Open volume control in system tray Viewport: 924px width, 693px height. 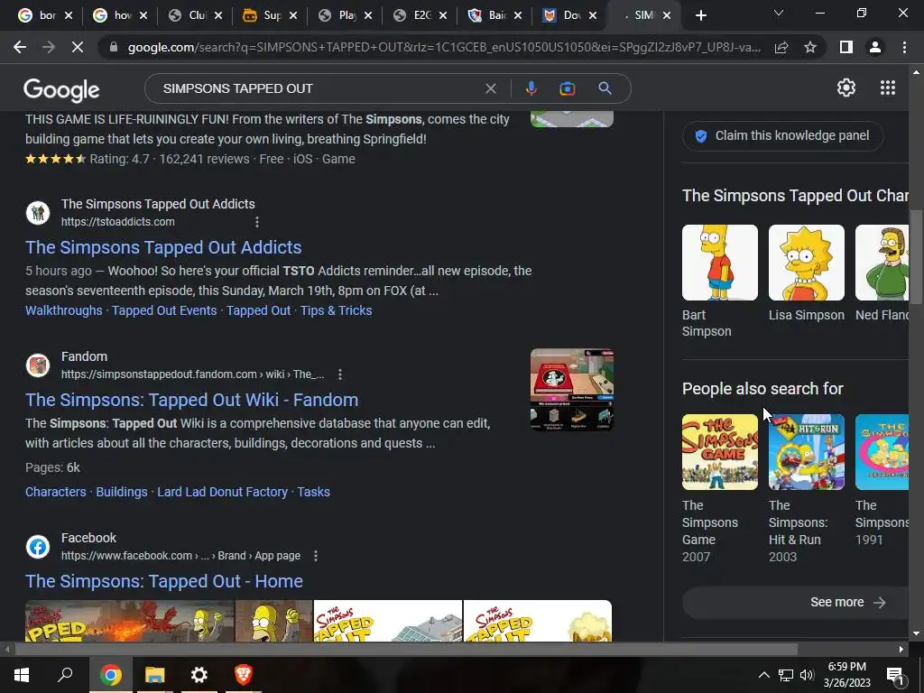(x=807, y=675)
